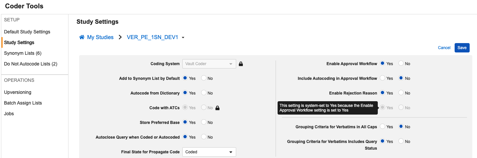The height and width of the screenshot is (158, 477).
Task: Open Do Not Autocode Lists (2)
Action: 31,64
